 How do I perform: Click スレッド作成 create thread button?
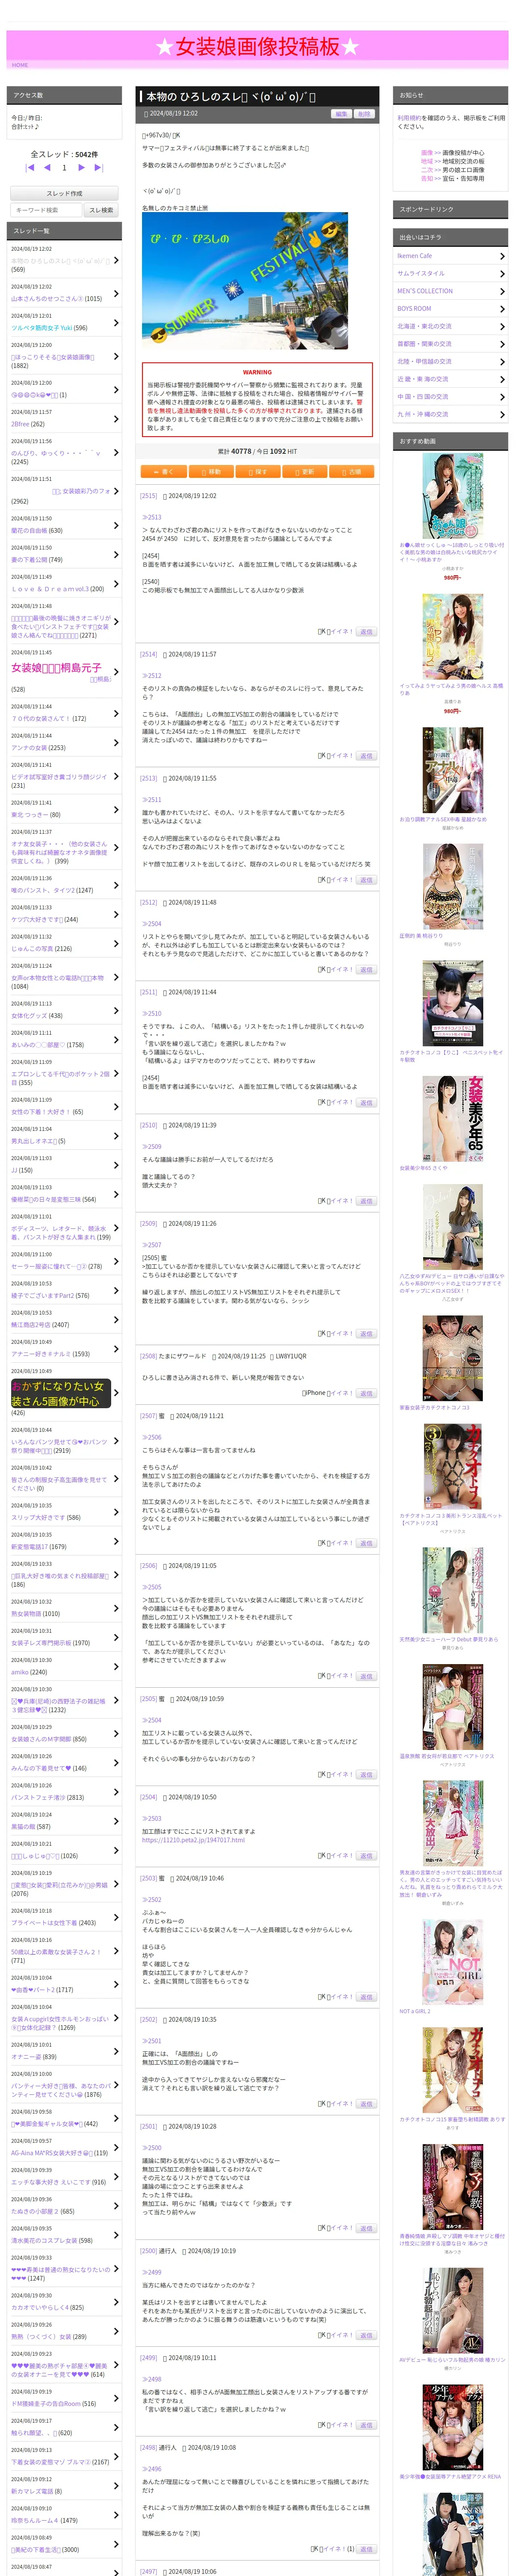pos(64,193)
